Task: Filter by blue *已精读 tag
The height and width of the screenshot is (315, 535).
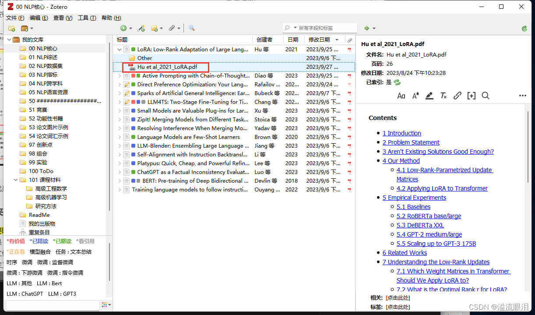Action: pos(39,241)
